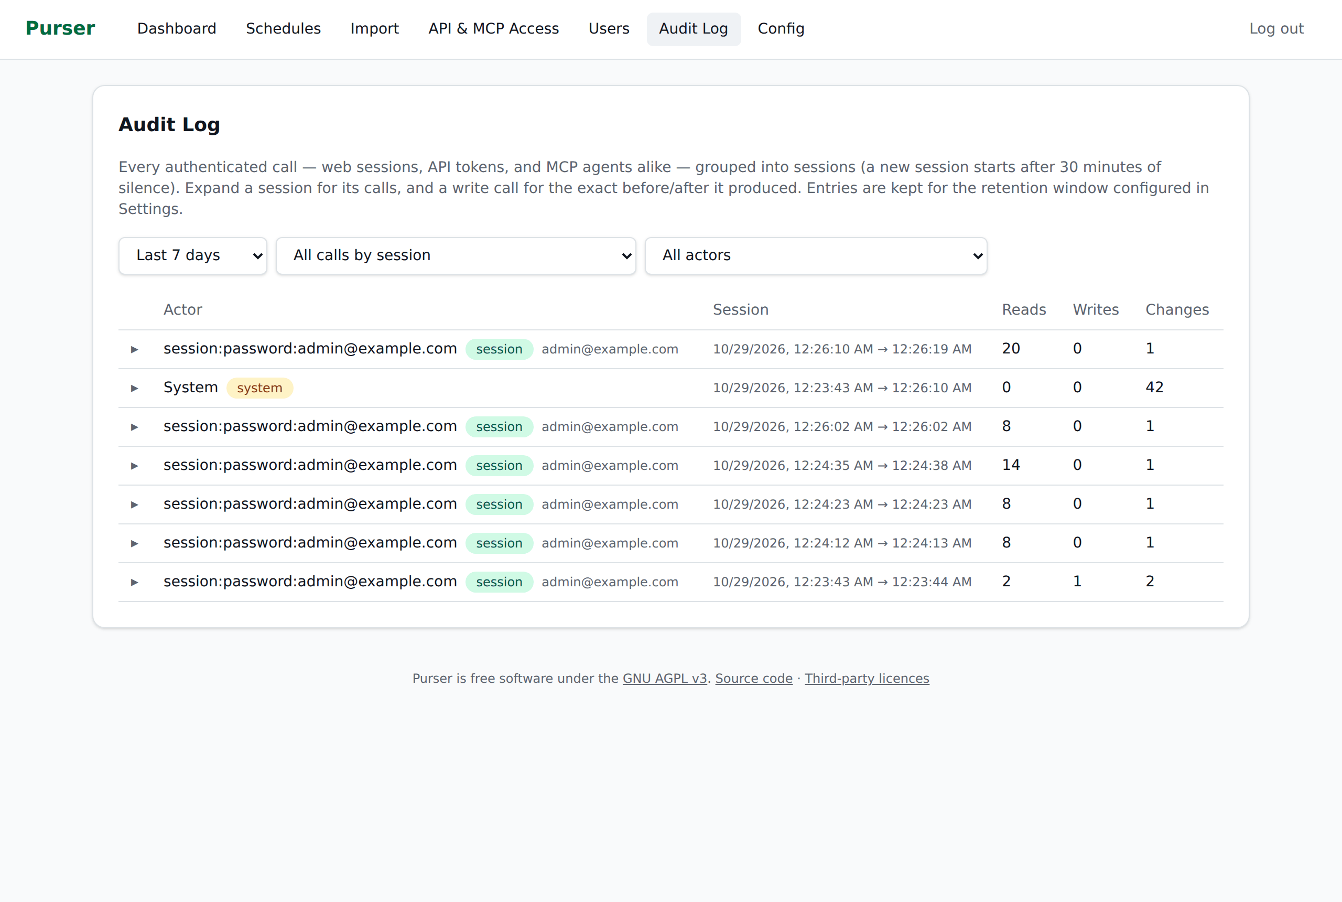Expand the session starting 12:26:10 AM
1342x902 pixels.
(x=134, y=349)
